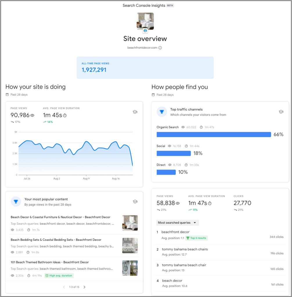The height and width of the screenshot is (297, 292).
Task: Click the down-trend arrow next to 17%
Action: [x=12, y=122]
